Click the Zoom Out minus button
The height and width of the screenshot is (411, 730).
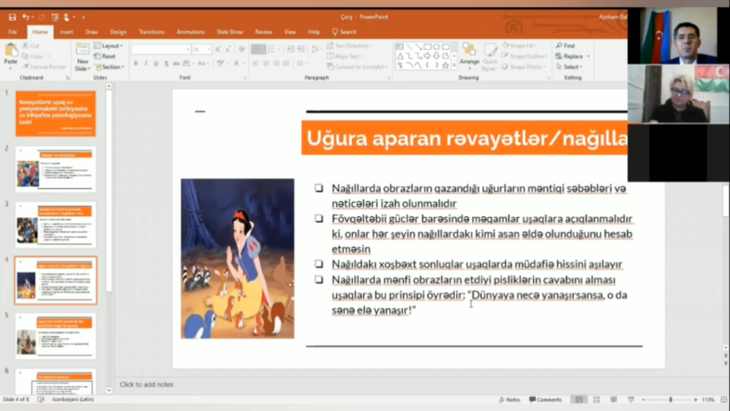coord(643,400)
